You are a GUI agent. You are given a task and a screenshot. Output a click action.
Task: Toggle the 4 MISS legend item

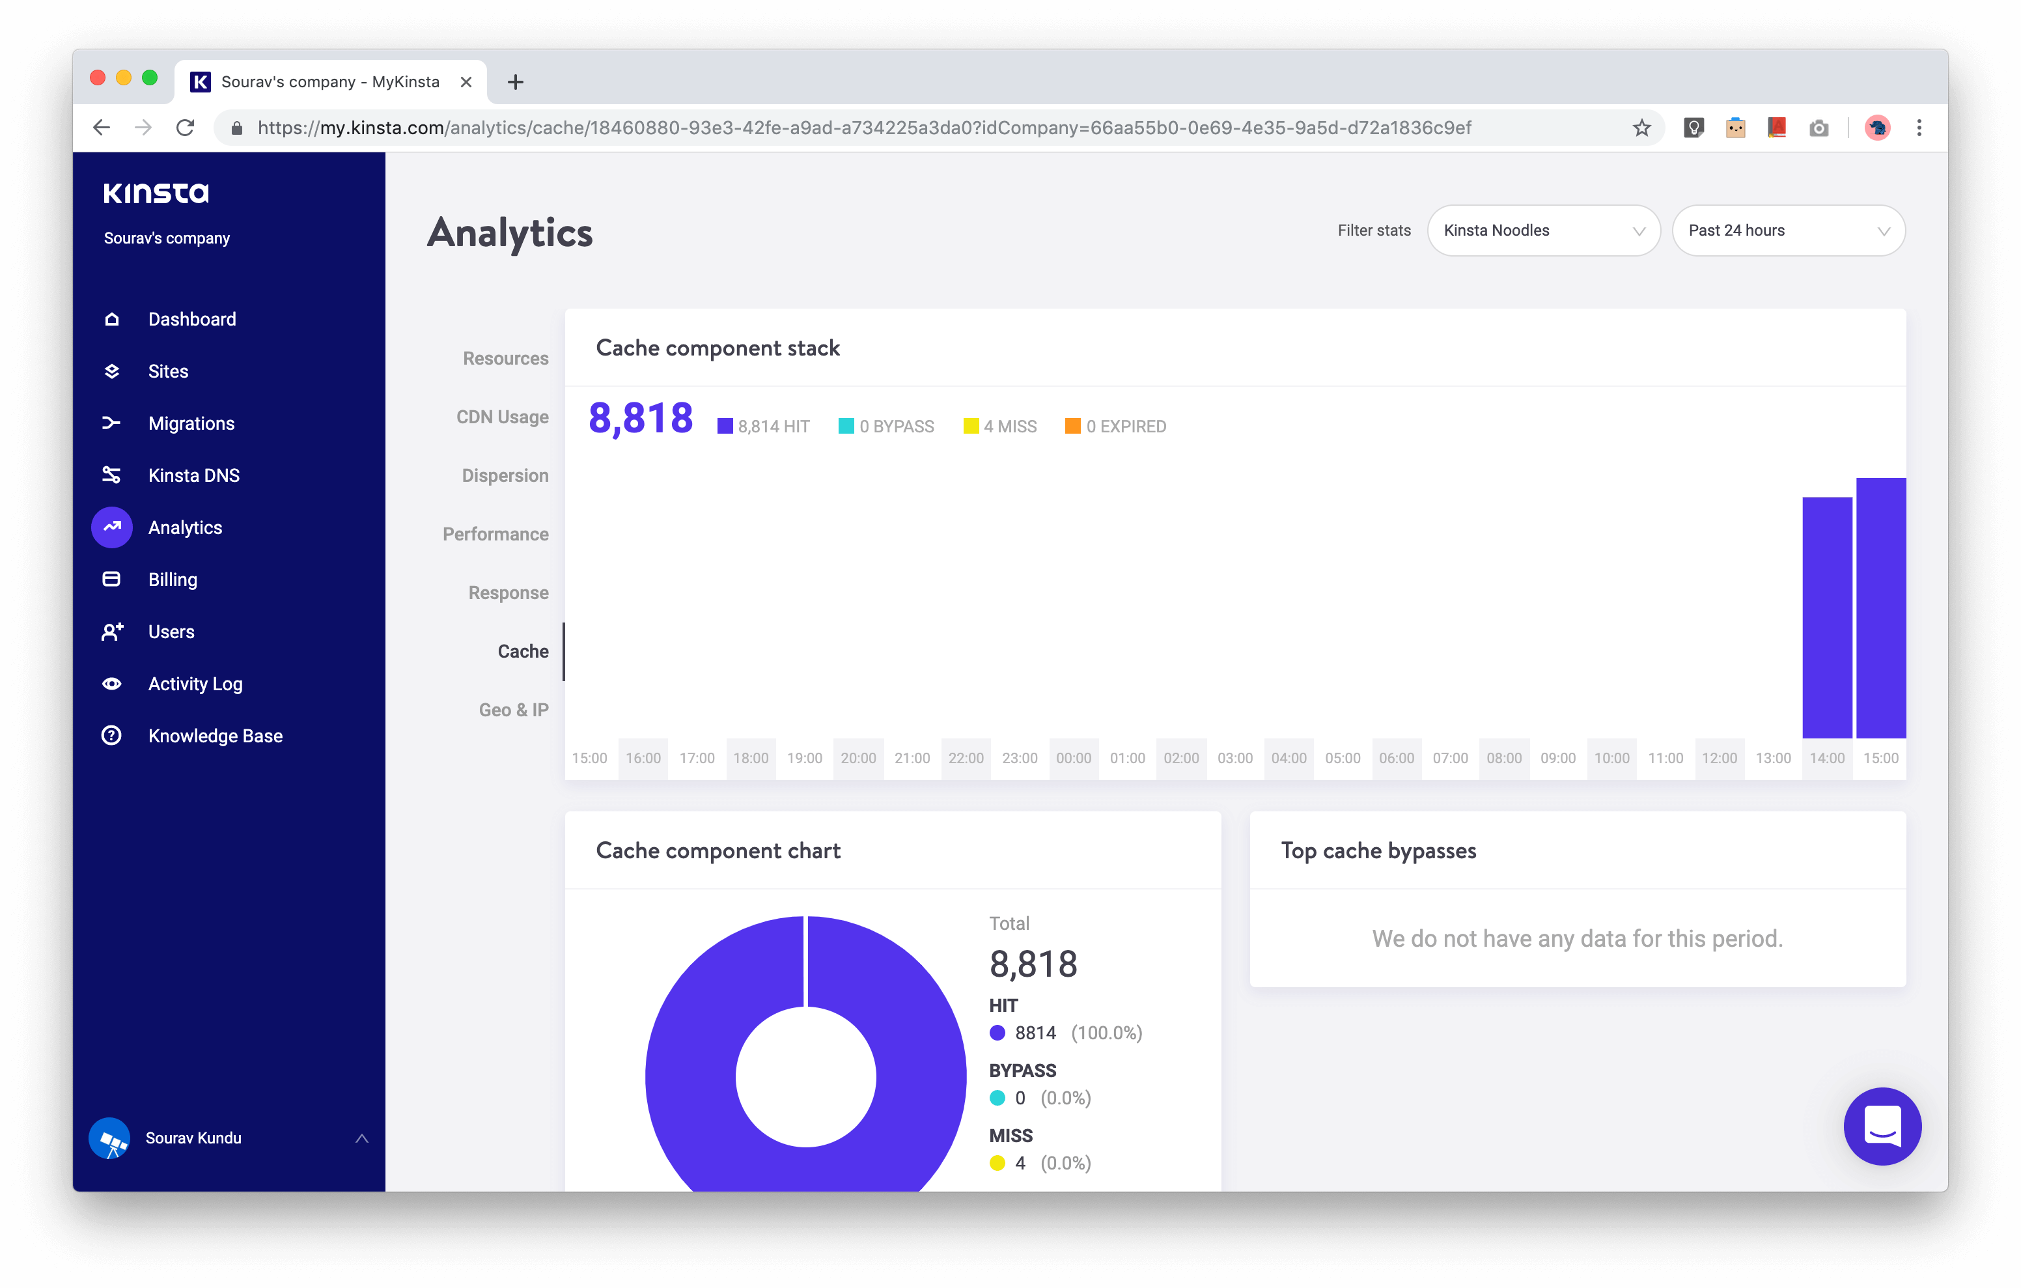pos(1001,426)
